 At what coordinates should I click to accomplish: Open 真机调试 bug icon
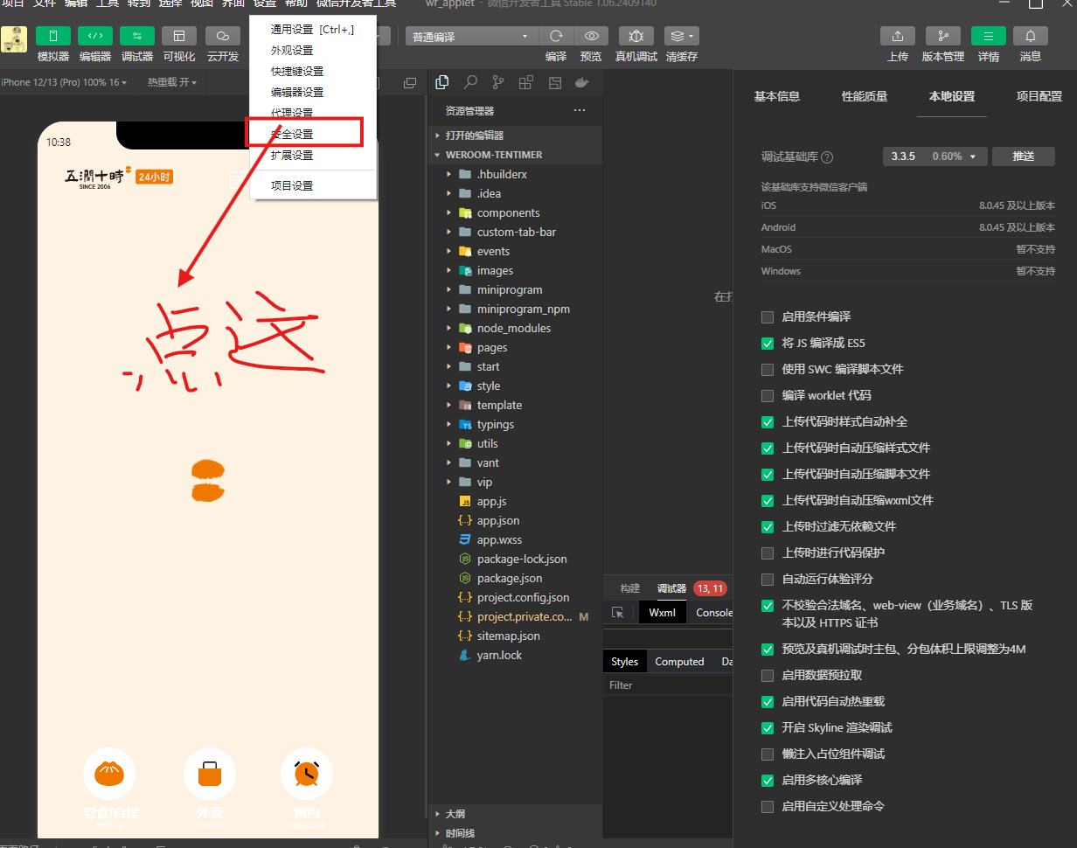click(x=636, y=36)
